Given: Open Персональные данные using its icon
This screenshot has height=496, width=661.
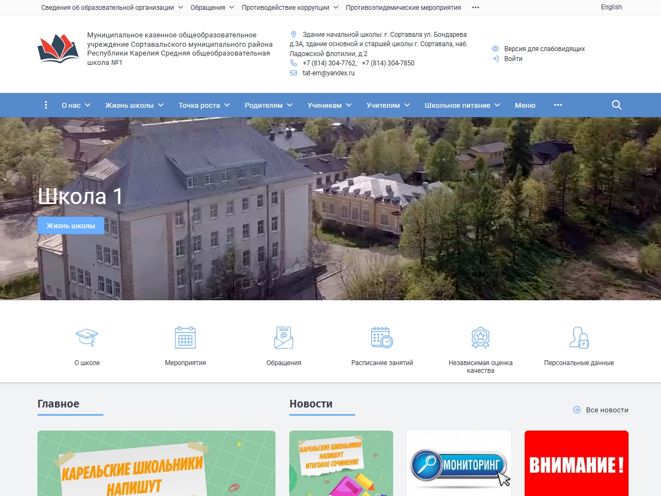Looking at the screenshot, I should (x=580, y=337).
